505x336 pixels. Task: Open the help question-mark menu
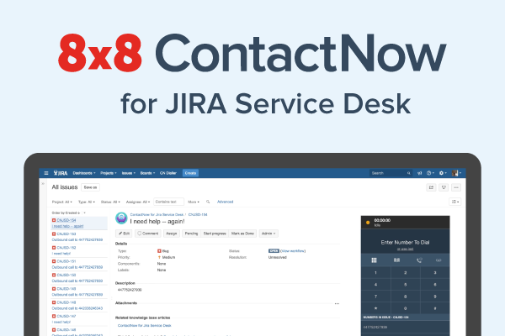pyautogui.click(x=430, y=173)
